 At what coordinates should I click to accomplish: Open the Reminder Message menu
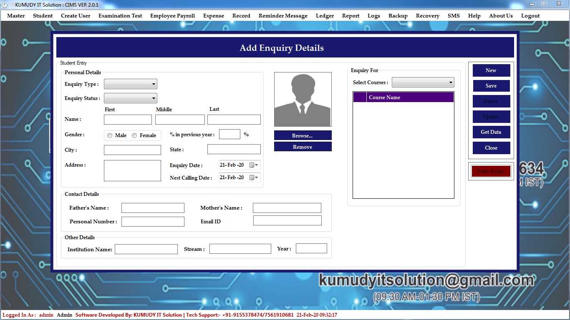[283, 16]
